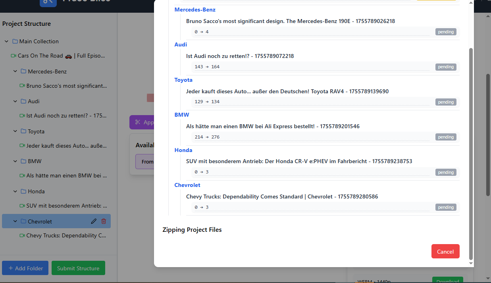Click the dialog's vertical scrollbar thumb
This screenshot has width=491, height=283.
pos(471,154)
